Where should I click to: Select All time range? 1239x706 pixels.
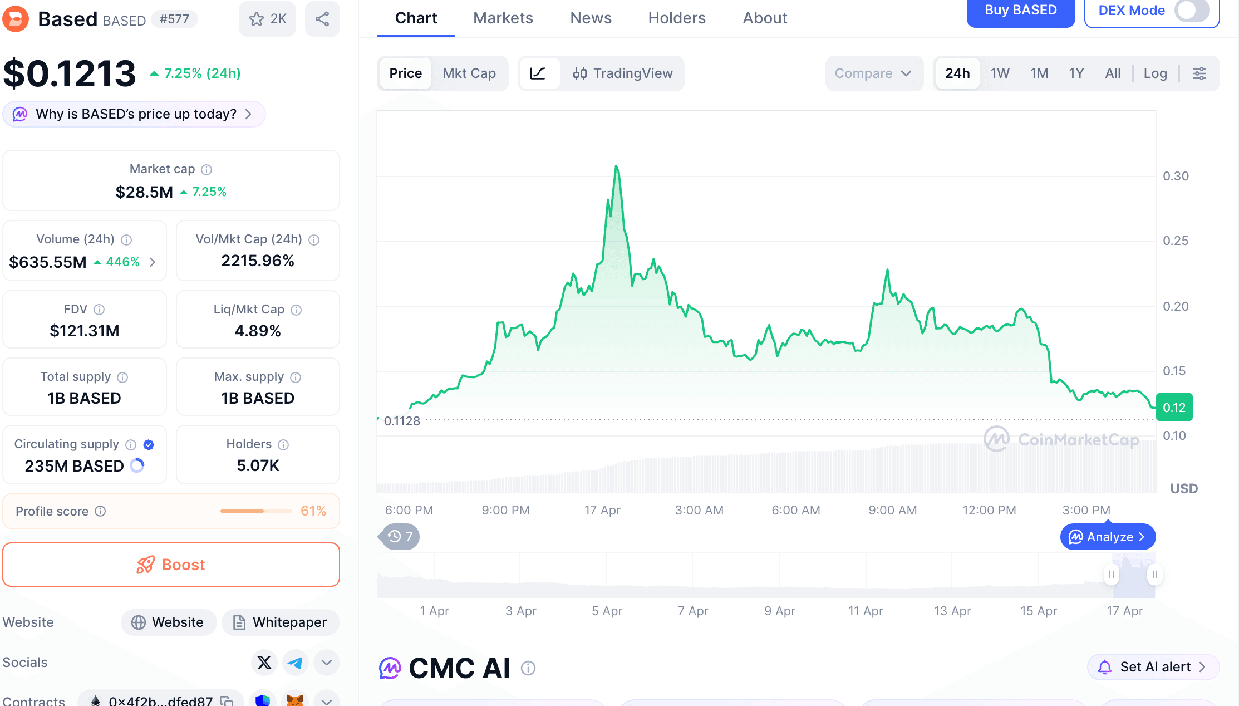(x=1113, y=73)
